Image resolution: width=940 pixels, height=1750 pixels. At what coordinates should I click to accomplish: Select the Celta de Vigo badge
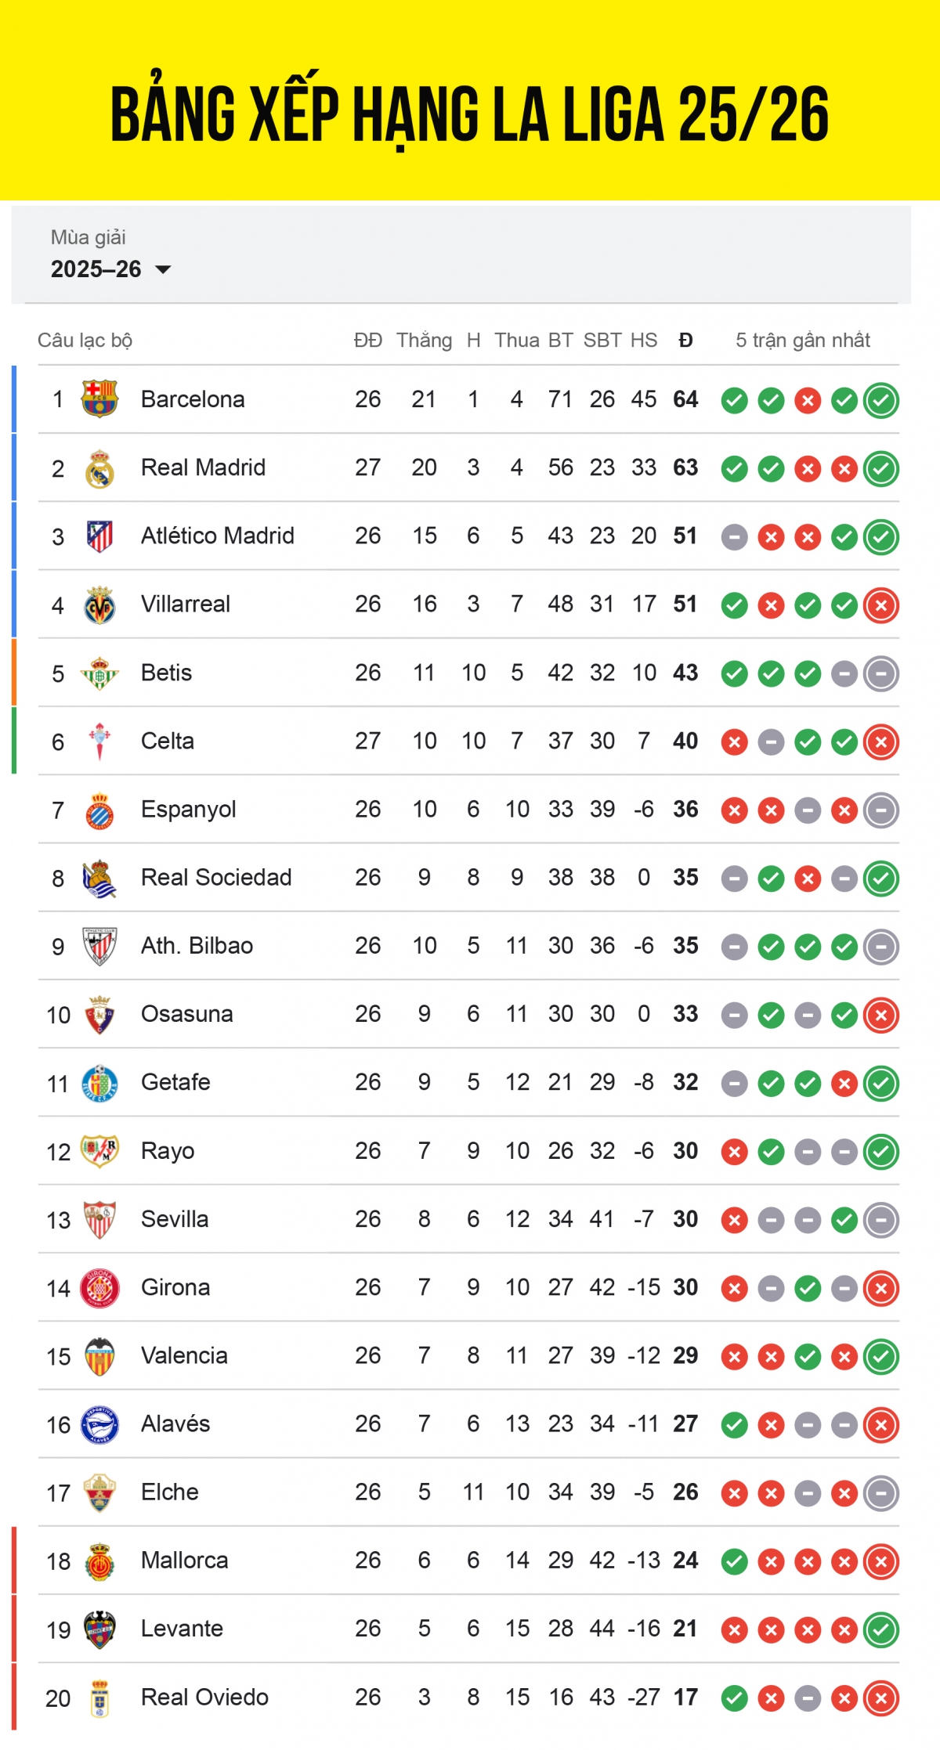100,740
